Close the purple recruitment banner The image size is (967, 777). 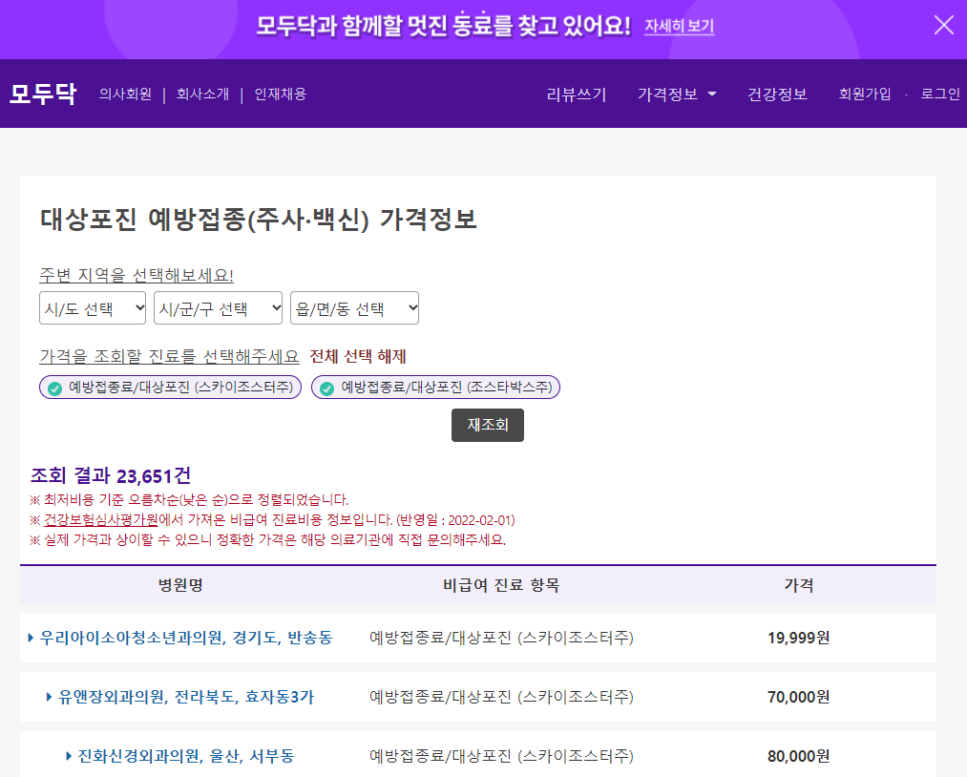point(943,25)
